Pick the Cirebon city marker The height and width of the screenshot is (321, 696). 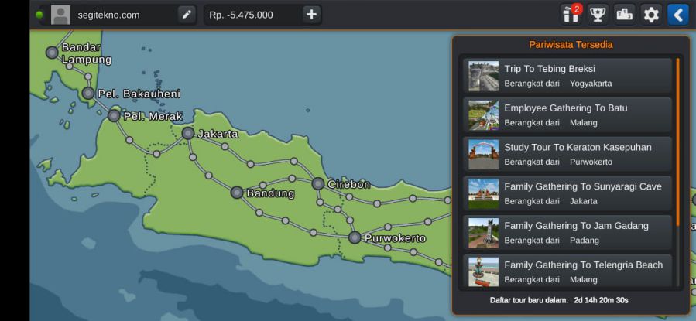[318, 183]
